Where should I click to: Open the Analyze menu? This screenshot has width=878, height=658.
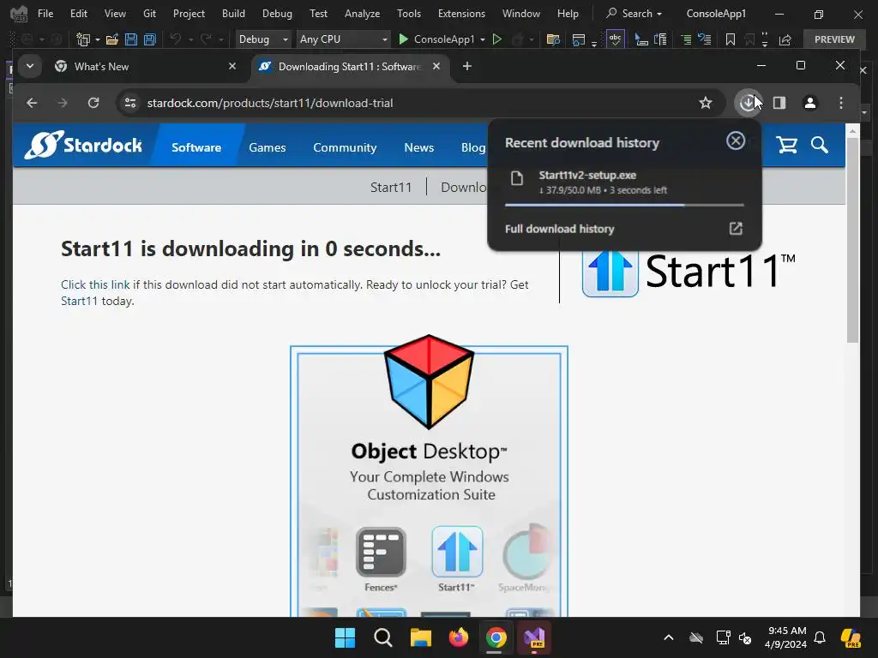click(363, 14)
